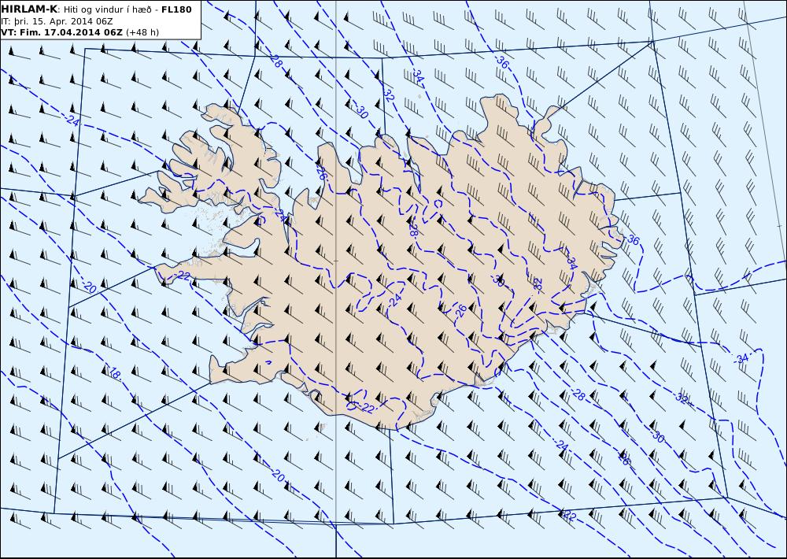
Task: Click the -36 label off Iceland's east coast
Action: 633,240
